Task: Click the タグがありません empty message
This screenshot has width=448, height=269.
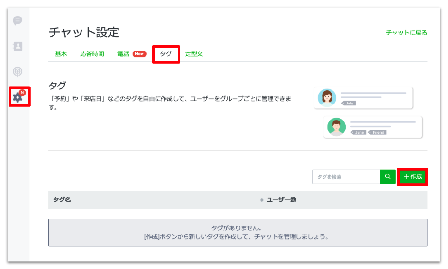Action: click(x=238, y=233)
